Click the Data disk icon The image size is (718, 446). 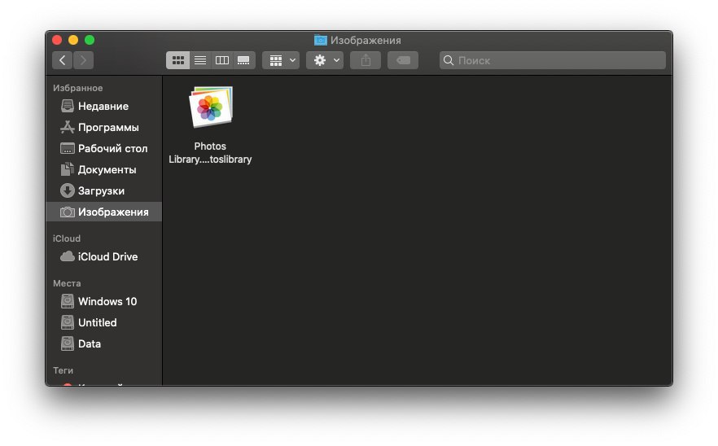68,343
